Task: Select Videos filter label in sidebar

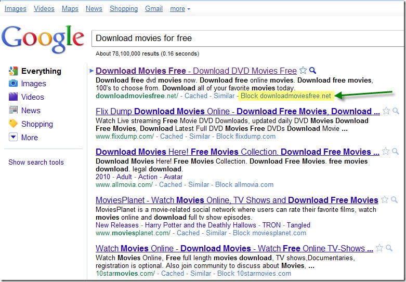Action: pyautogui.click(x=33, y=97)
